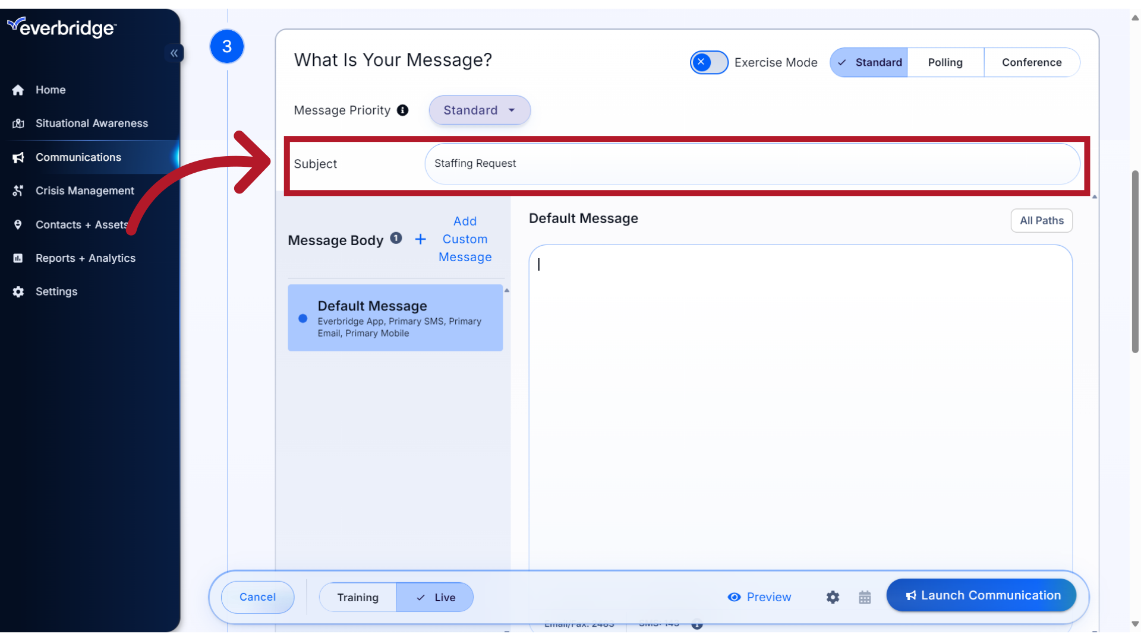Image resolution: width=1141 pixels, height=641 pixels.
Task: Open the Message Priority Standard dropdown
Action: pos(479,110)
